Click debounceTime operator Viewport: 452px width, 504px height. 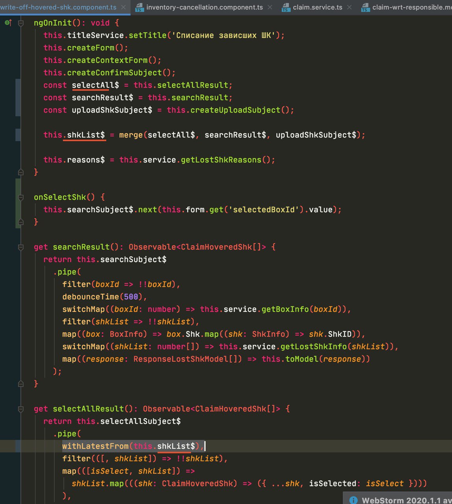pyautogui.click(x=91, y=297)
